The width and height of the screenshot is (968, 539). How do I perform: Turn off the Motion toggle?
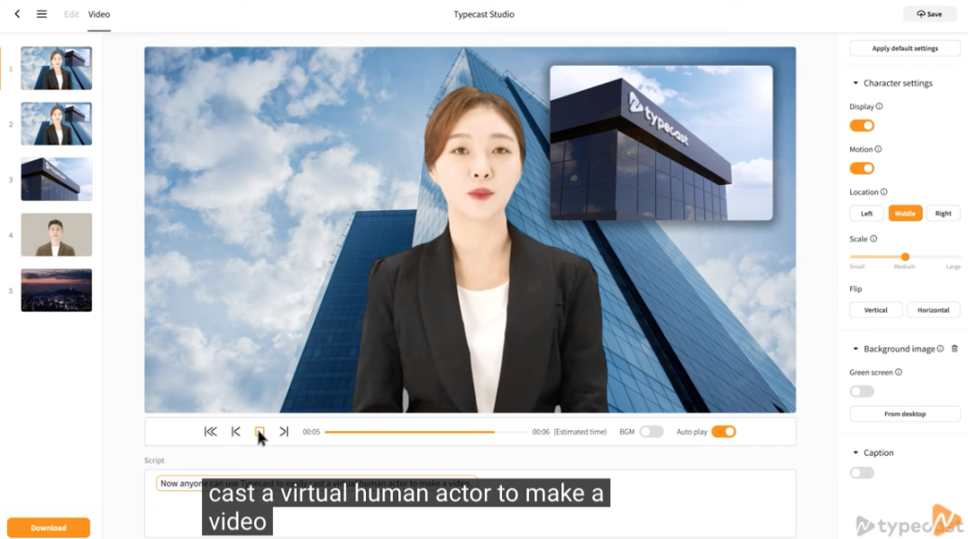click(x=862, y=168)
